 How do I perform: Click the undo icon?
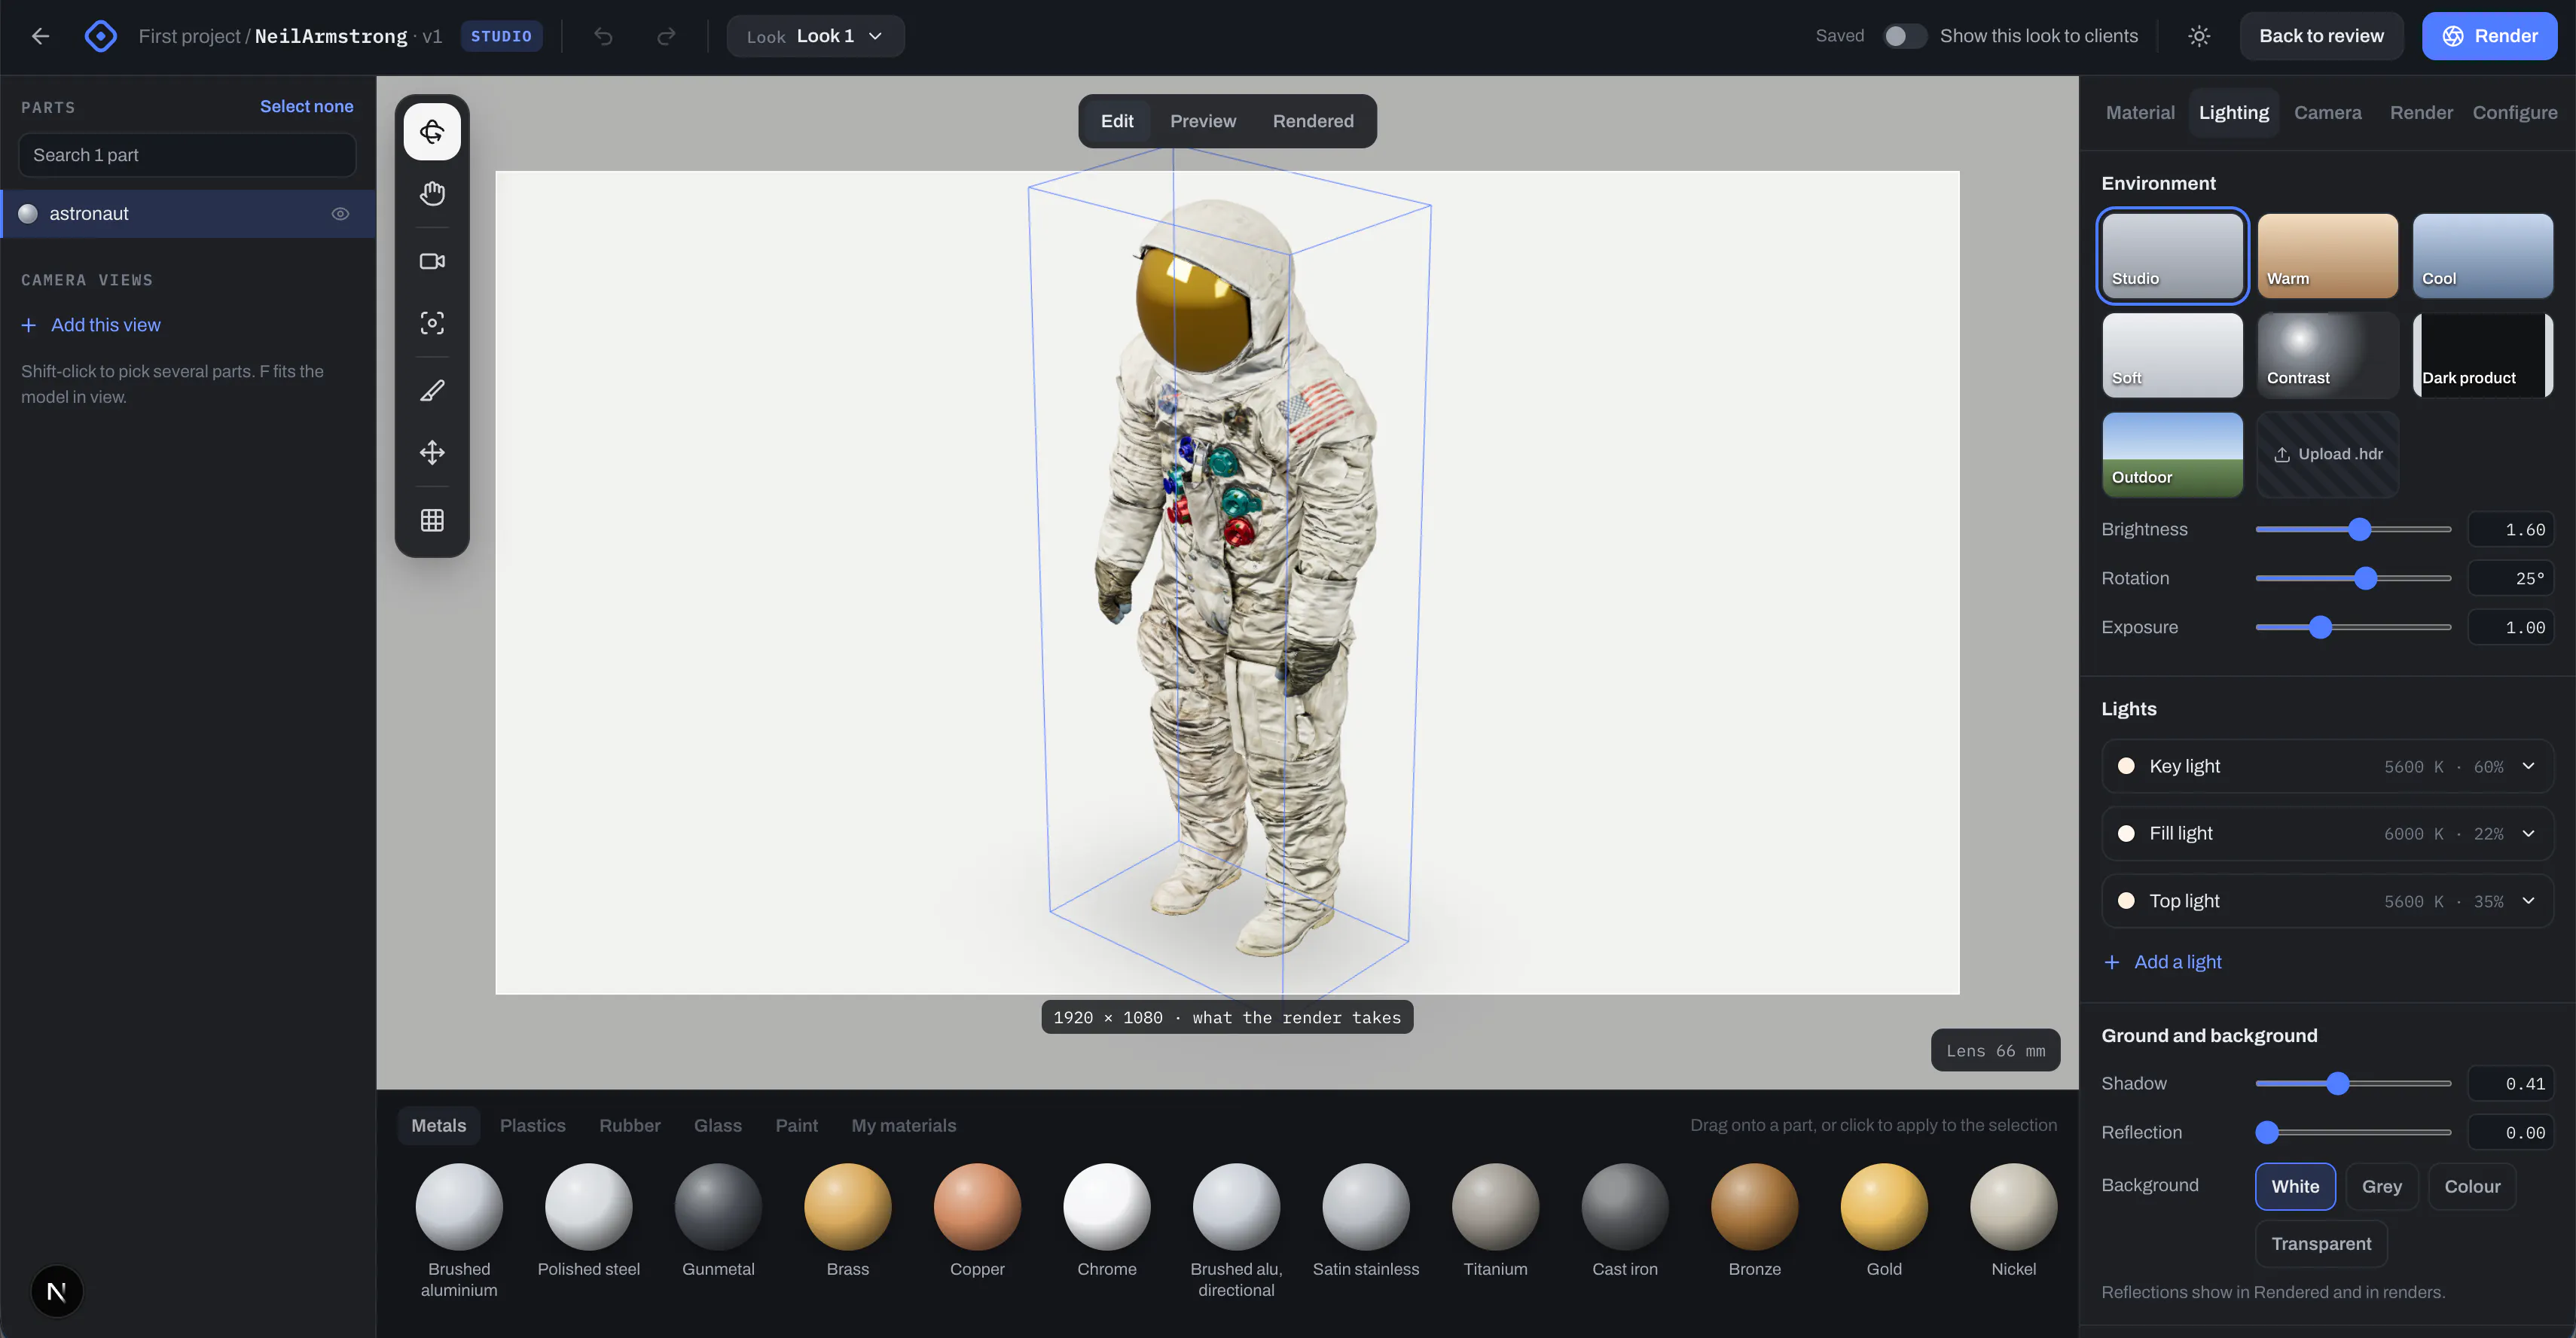603,36
